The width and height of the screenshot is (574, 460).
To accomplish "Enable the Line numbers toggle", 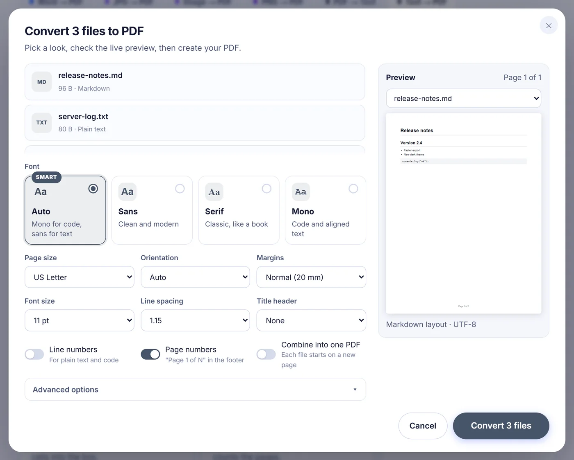I will [x=34, y=354].
